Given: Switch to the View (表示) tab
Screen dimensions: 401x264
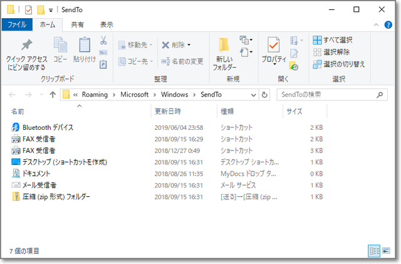Looking at the screenshot, I should point(107,25).
